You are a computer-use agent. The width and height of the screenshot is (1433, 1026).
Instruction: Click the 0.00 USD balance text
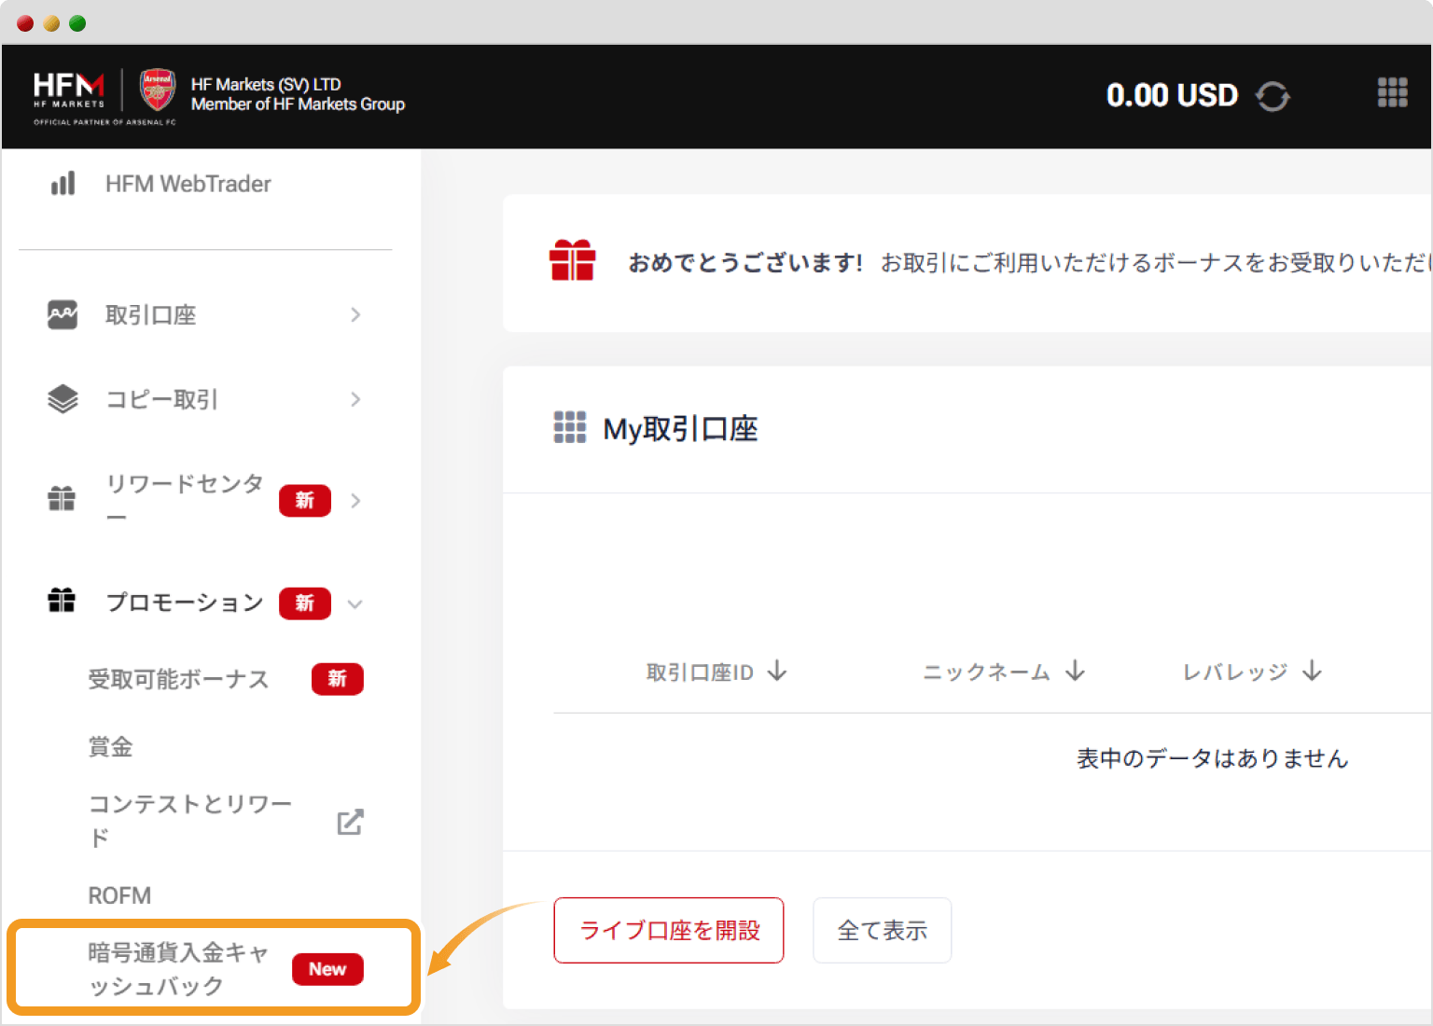click(x=1172, y=95)
